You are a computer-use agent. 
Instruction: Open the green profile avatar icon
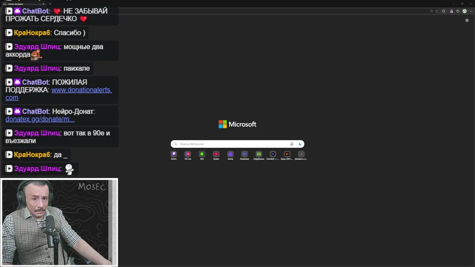click(x=465, y=11)
